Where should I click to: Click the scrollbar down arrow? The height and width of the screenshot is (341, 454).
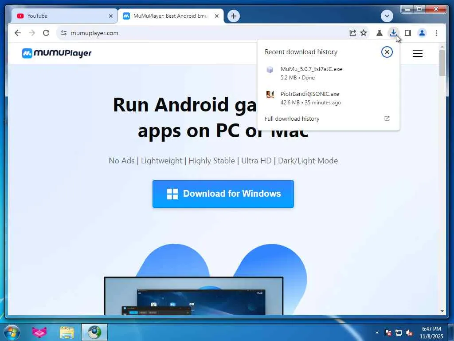tap(442, 311)
